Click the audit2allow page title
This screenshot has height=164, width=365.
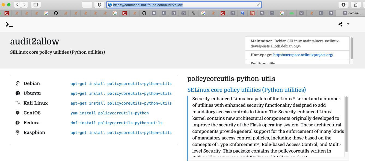point(35,41)
